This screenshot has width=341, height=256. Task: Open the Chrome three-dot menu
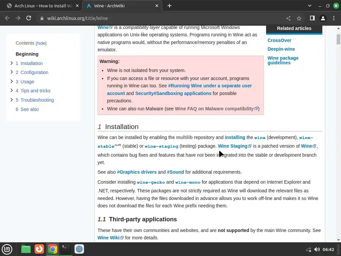point(334,18)
